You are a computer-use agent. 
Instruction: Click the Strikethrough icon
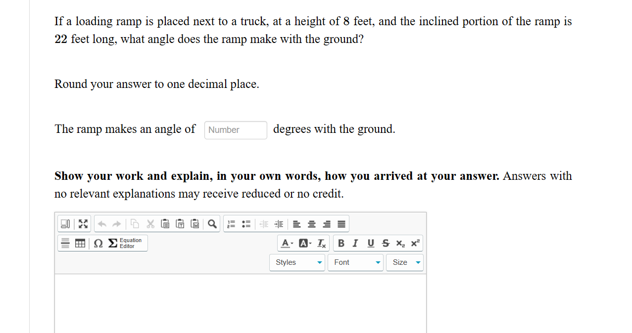pyautogui.click(x=386, y=243)
